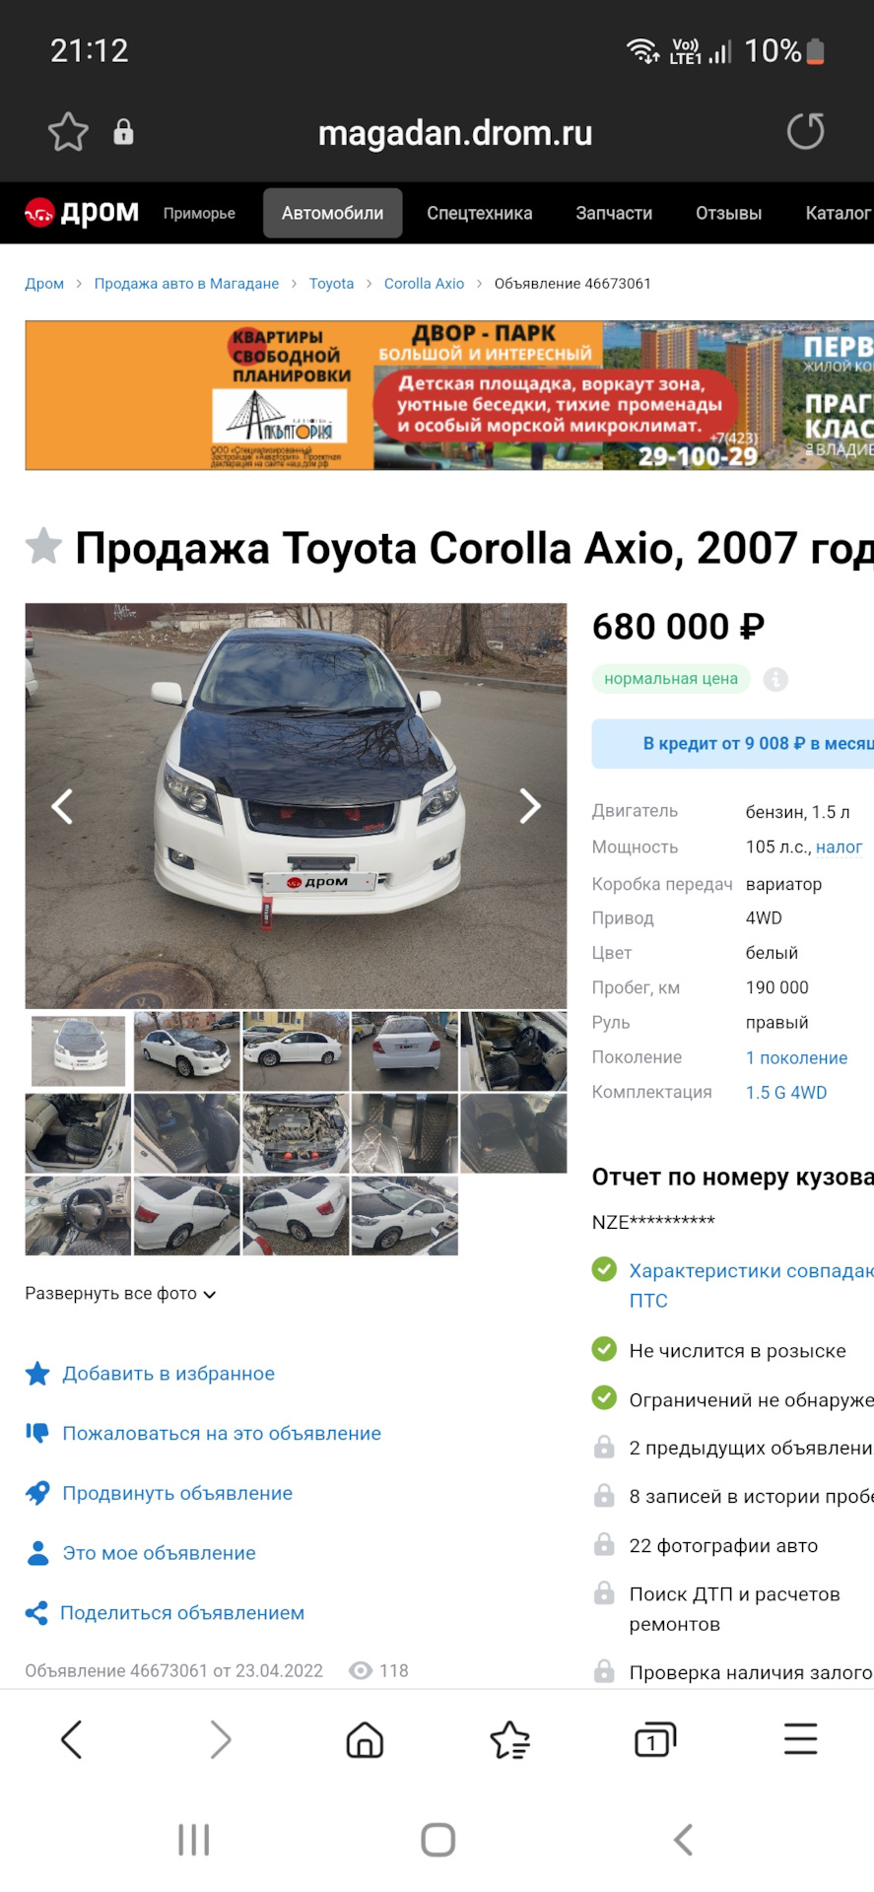874x1892 pixels.
Task: Show next car photo arrow
Action: pyautogui.click(x=530, y=806)
